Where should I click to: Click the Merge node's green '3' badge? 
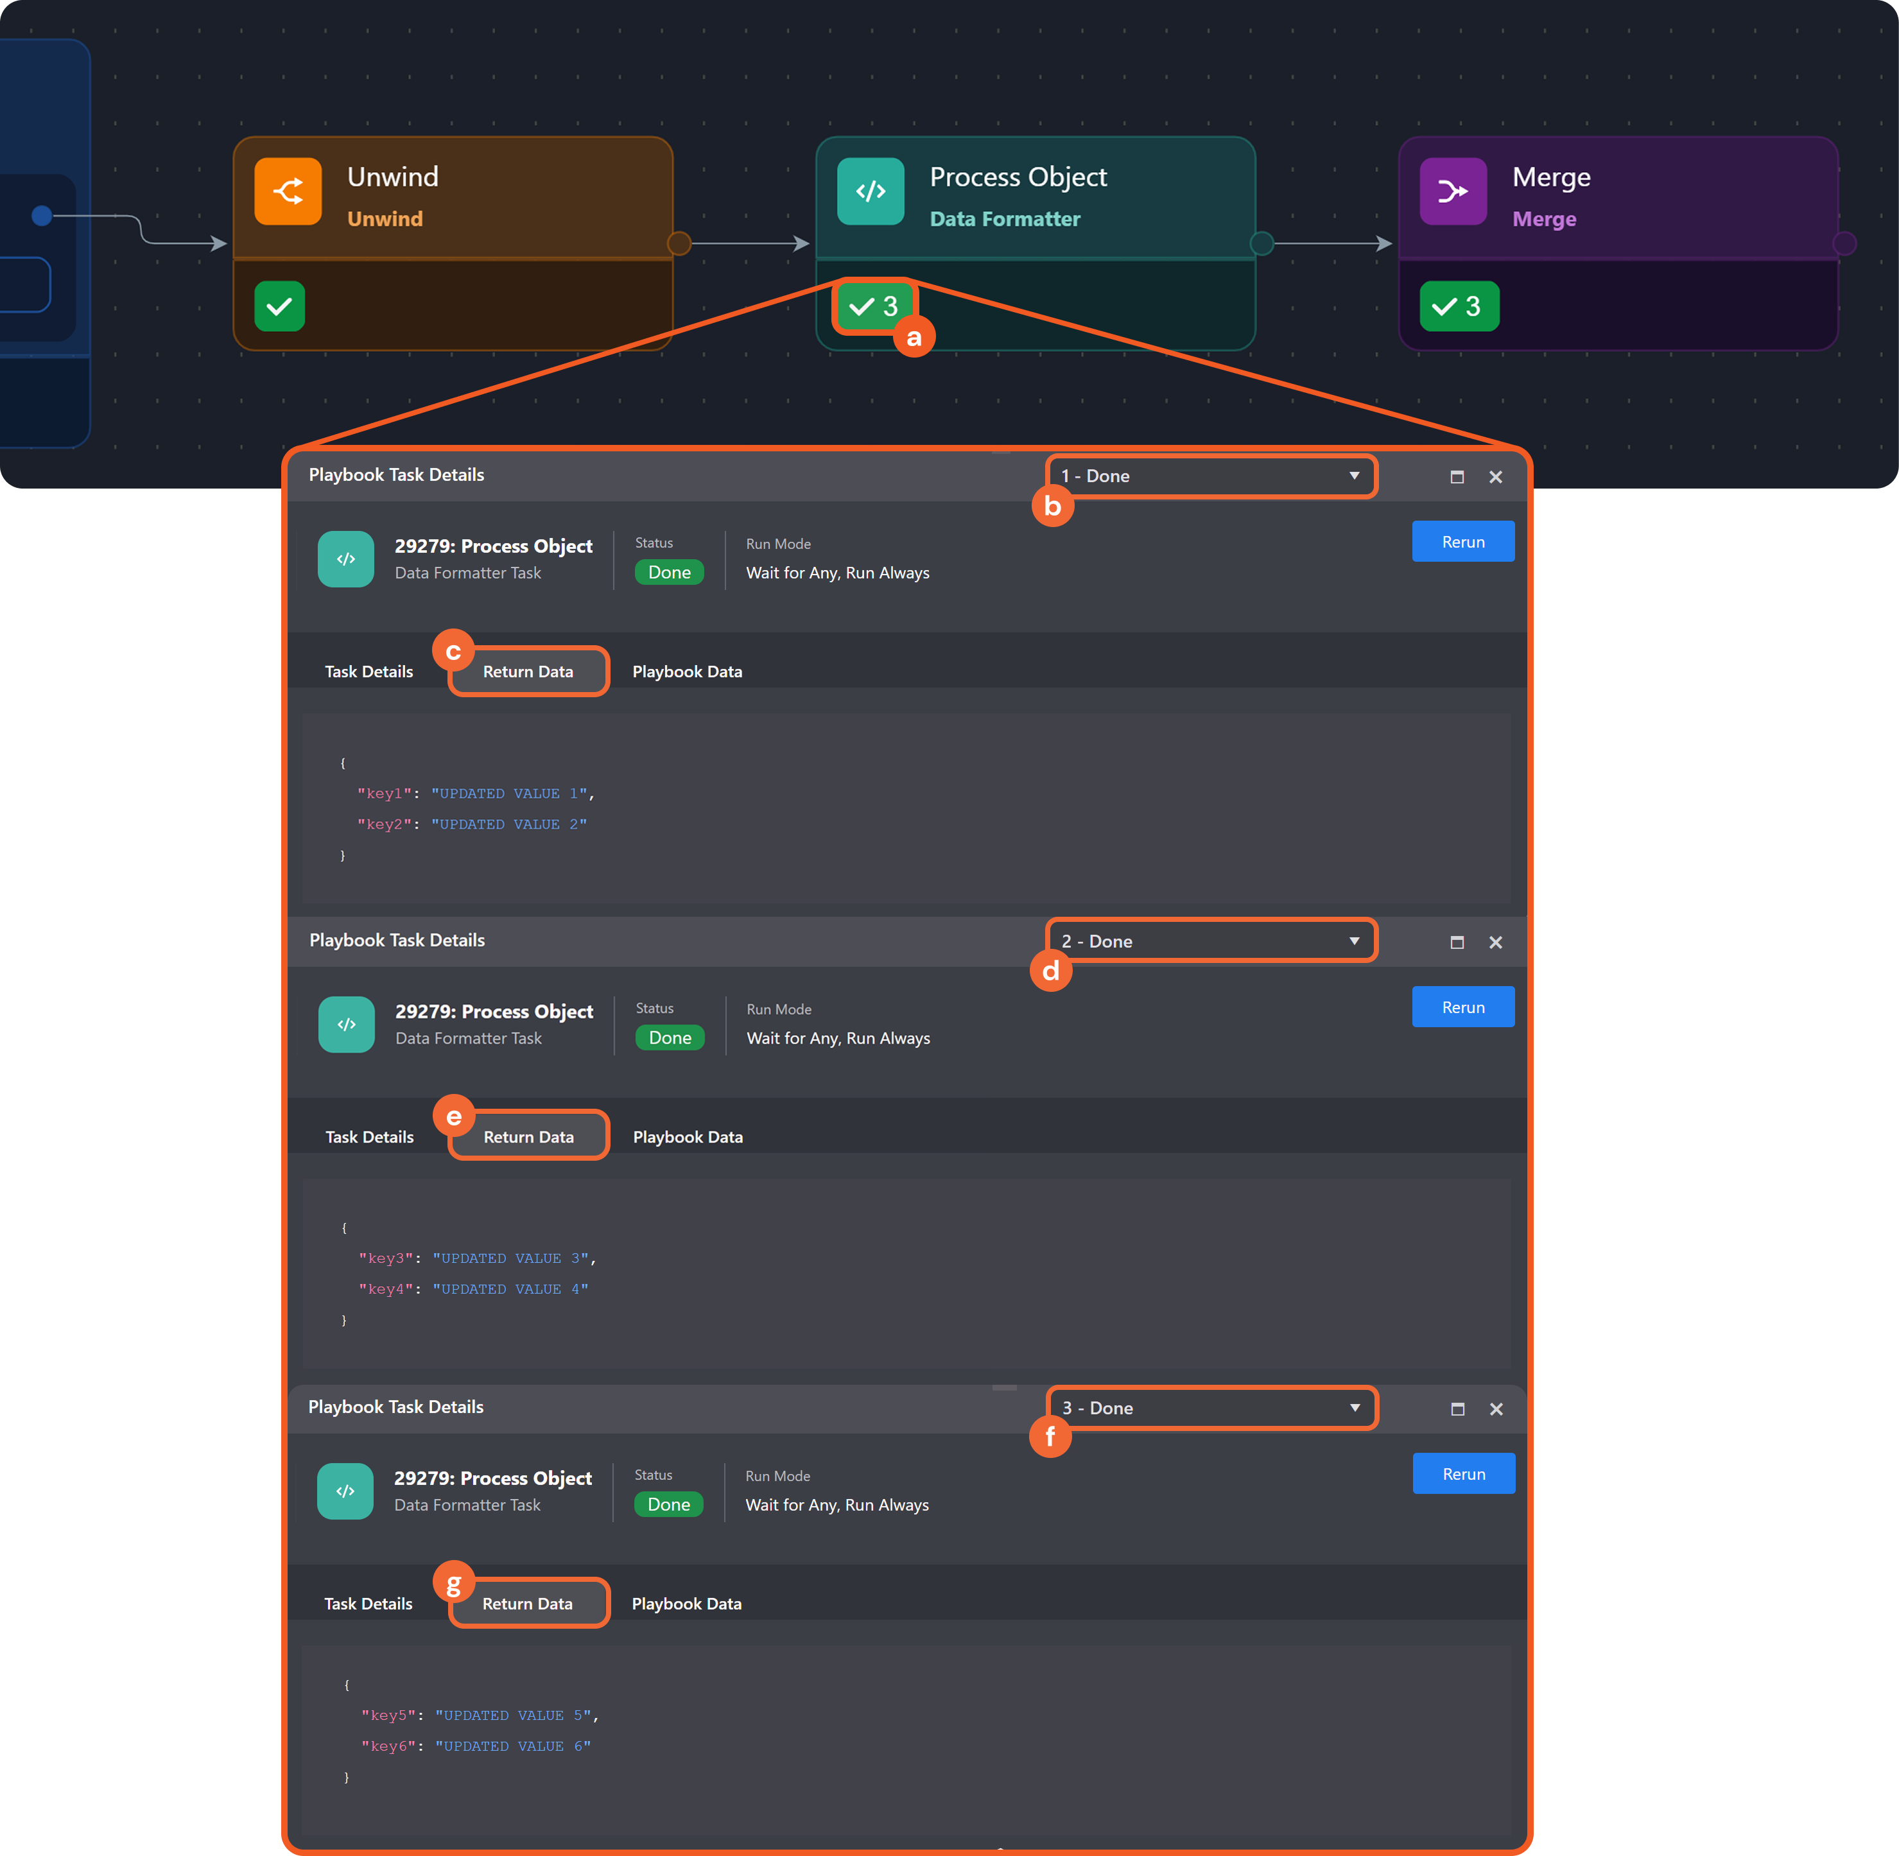click(1459, 306)
